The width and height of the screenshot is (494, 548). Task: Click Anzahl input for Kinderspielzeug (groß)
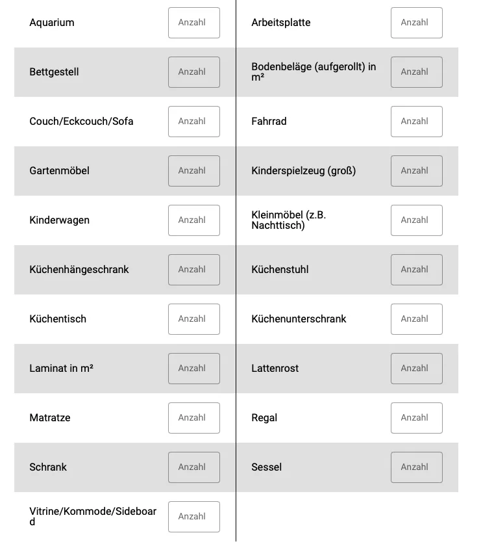pyautogui.click(x=417, y=171)
